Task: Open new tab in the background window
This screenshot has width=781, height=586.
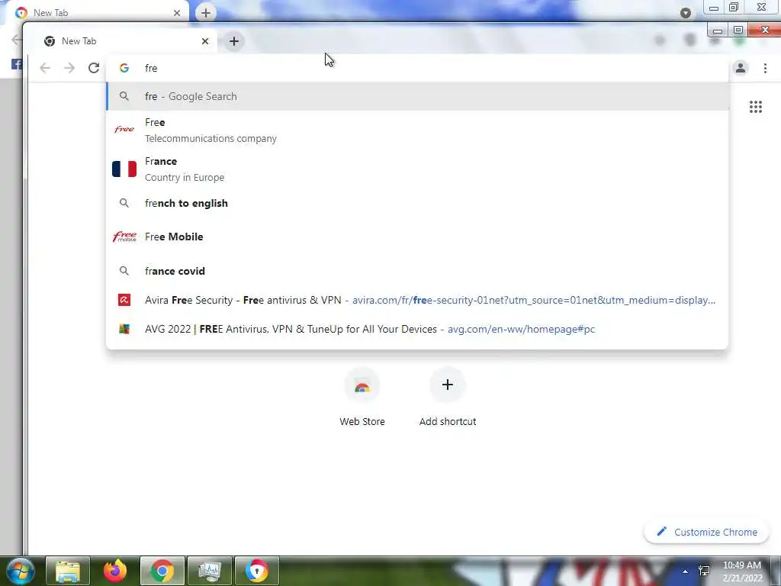Action: tap(206, 13)
